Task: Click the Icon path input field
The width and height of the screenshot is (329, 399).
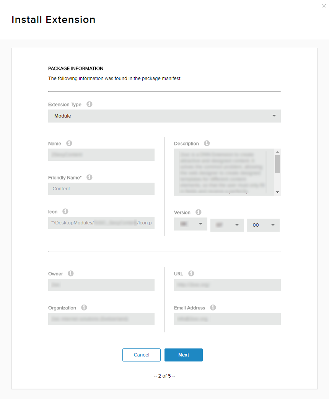Action: [101, 223]
